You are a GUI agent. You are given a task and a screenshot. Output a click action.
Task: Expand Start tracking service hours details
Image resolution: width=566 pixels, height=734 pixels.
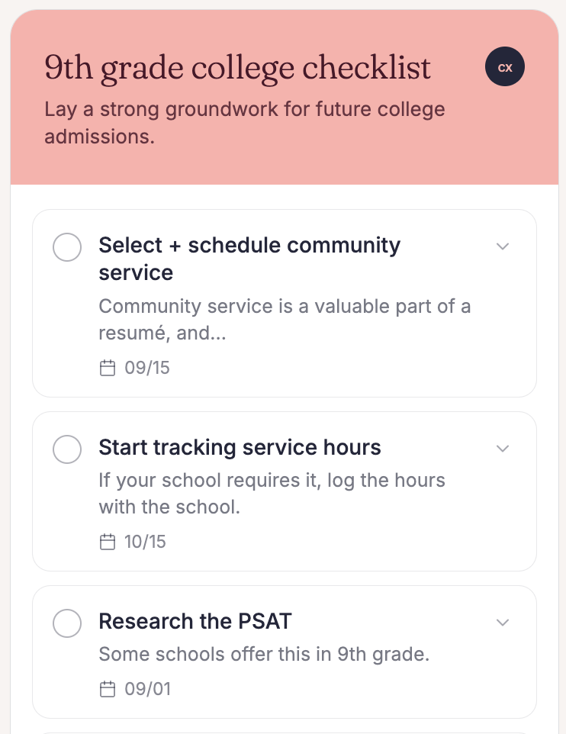click(502, 448)
